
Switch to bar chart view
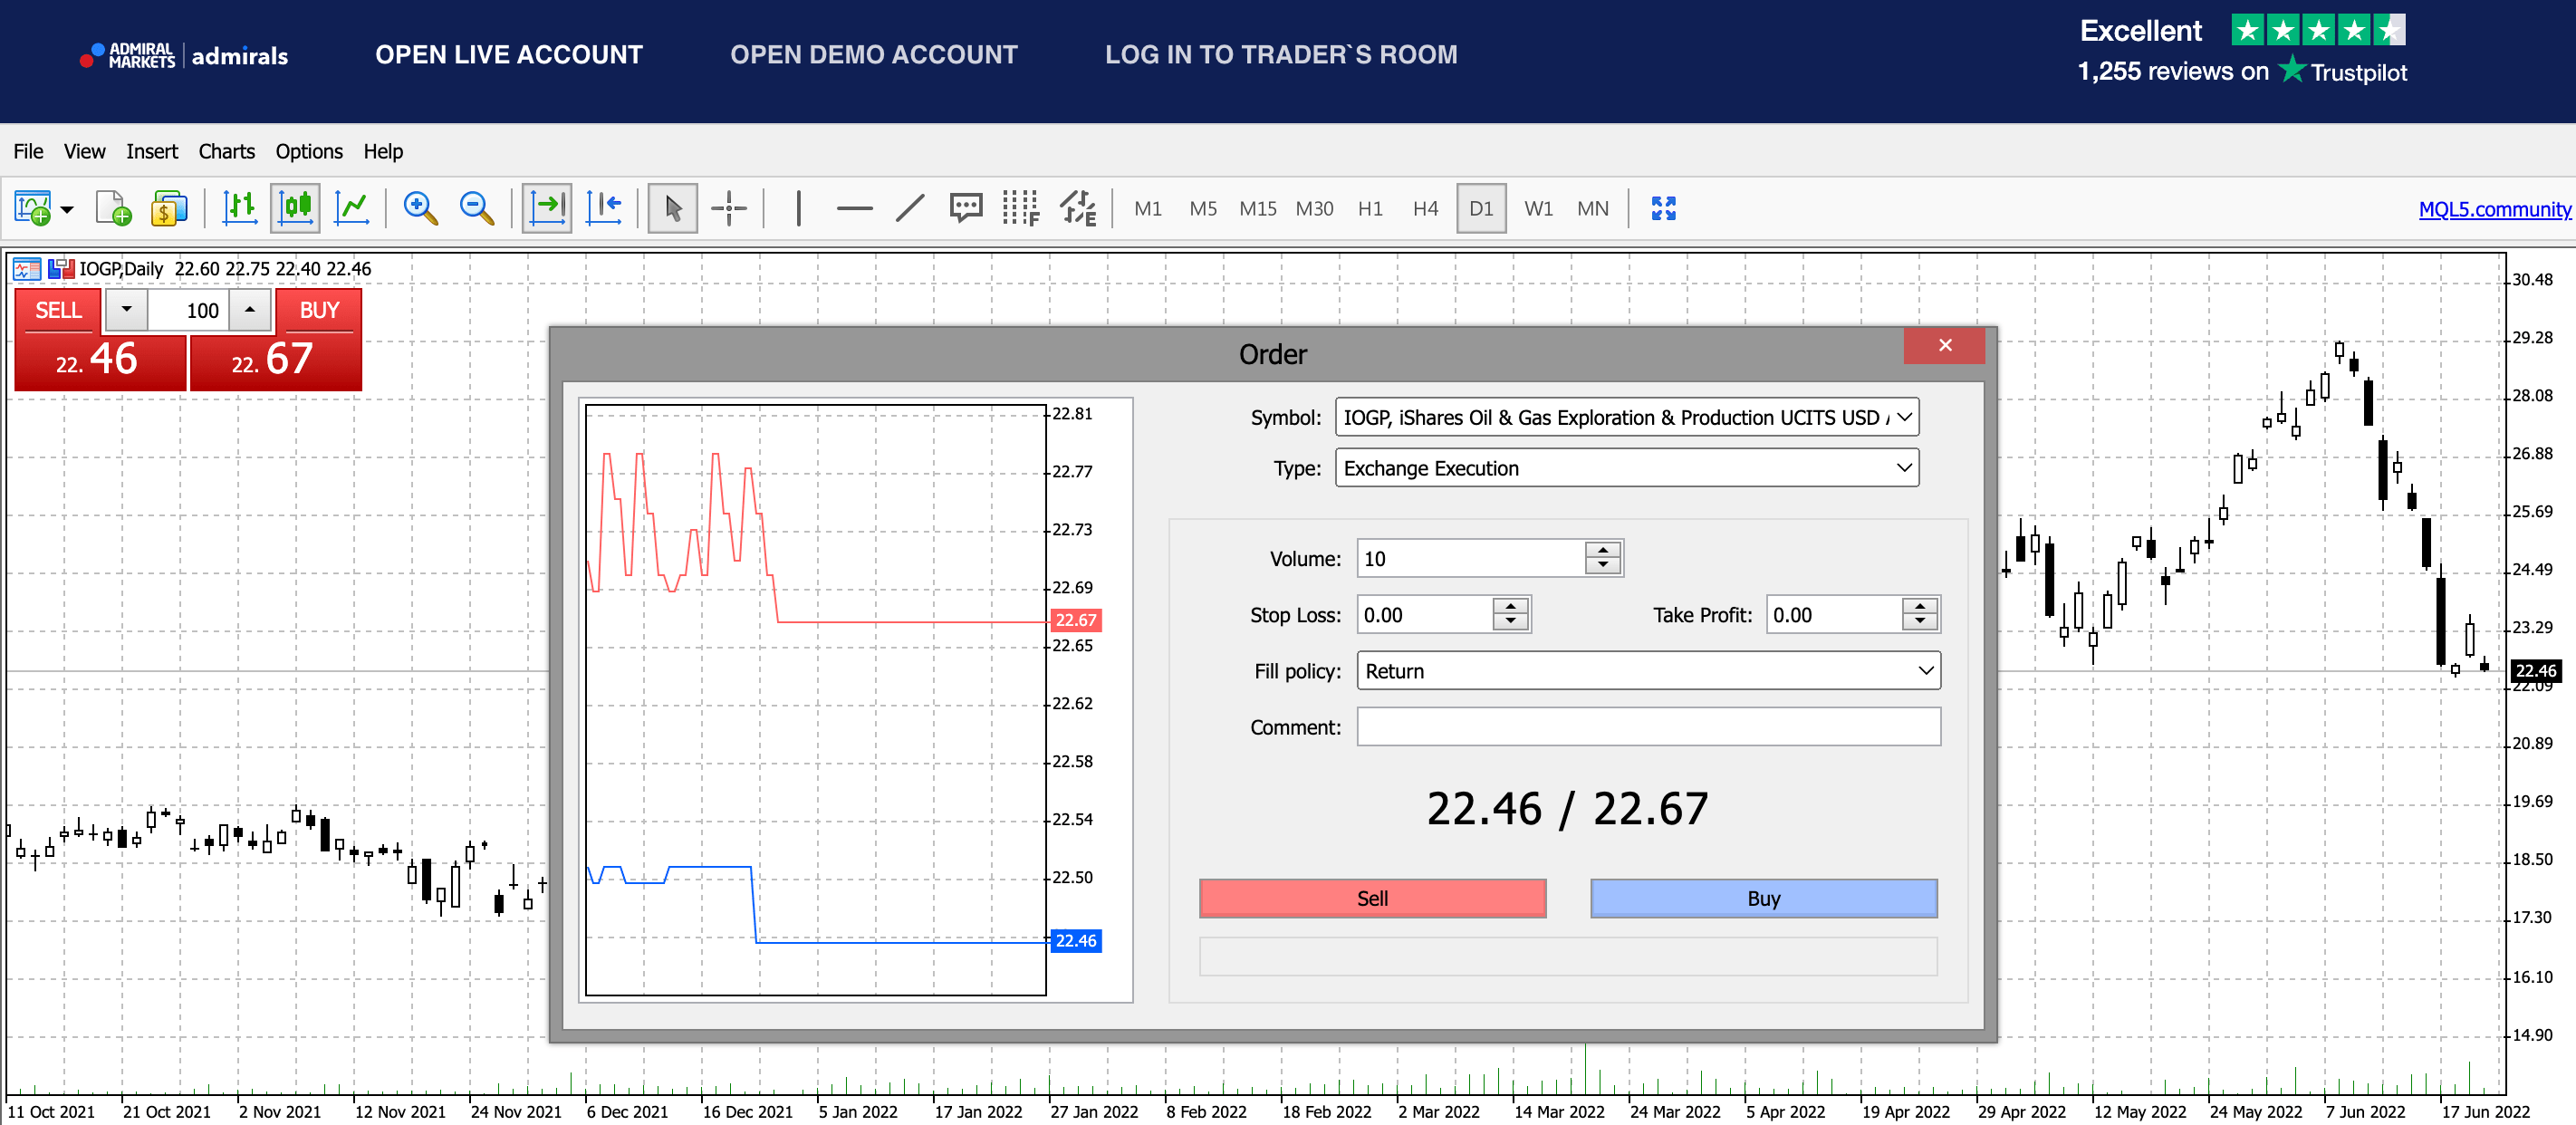240,209
